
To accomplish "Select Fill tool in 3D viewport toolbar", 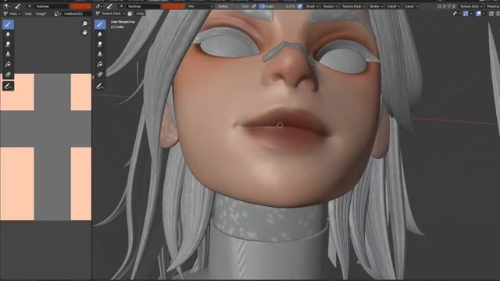I will 100,64.
